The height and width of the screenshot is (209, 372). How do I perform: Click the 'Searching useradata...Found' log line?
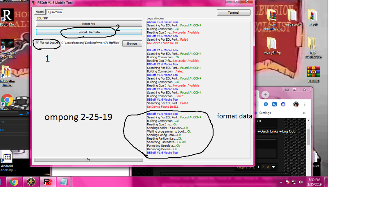pos(166,142)
